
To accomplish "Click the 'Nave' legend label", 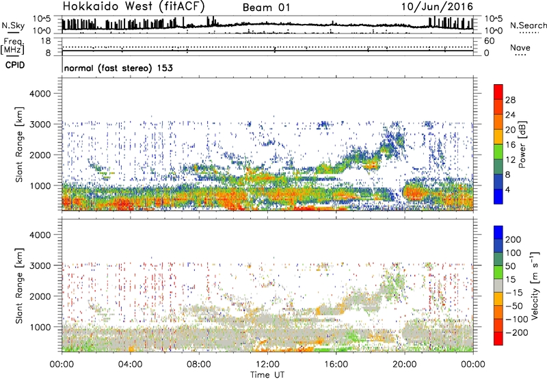I will click(520, 47).
